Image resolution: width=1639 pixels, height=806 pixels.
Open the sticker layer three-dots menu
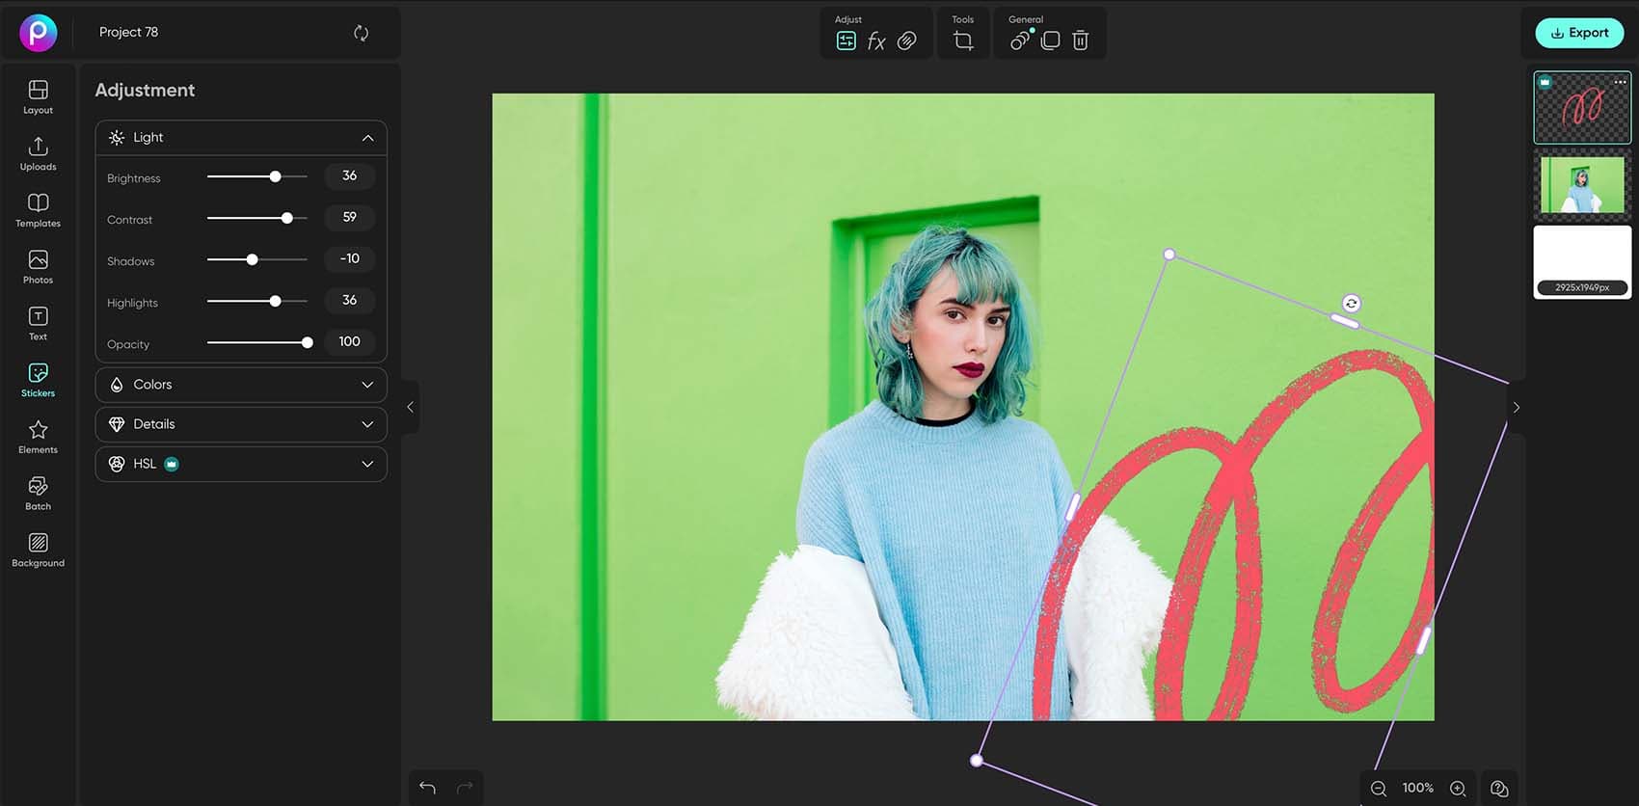click(1620, 82)
